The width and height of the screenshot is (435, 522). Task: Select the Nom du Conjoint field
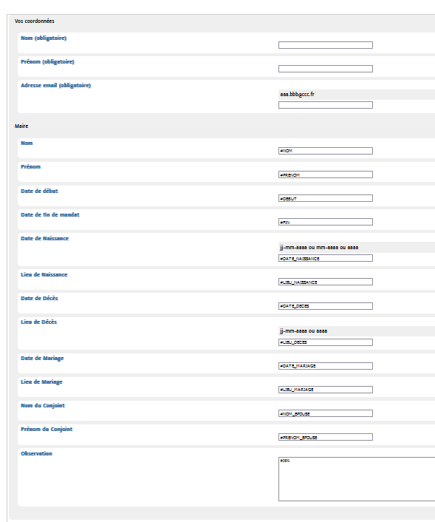(x=326, y=413)
